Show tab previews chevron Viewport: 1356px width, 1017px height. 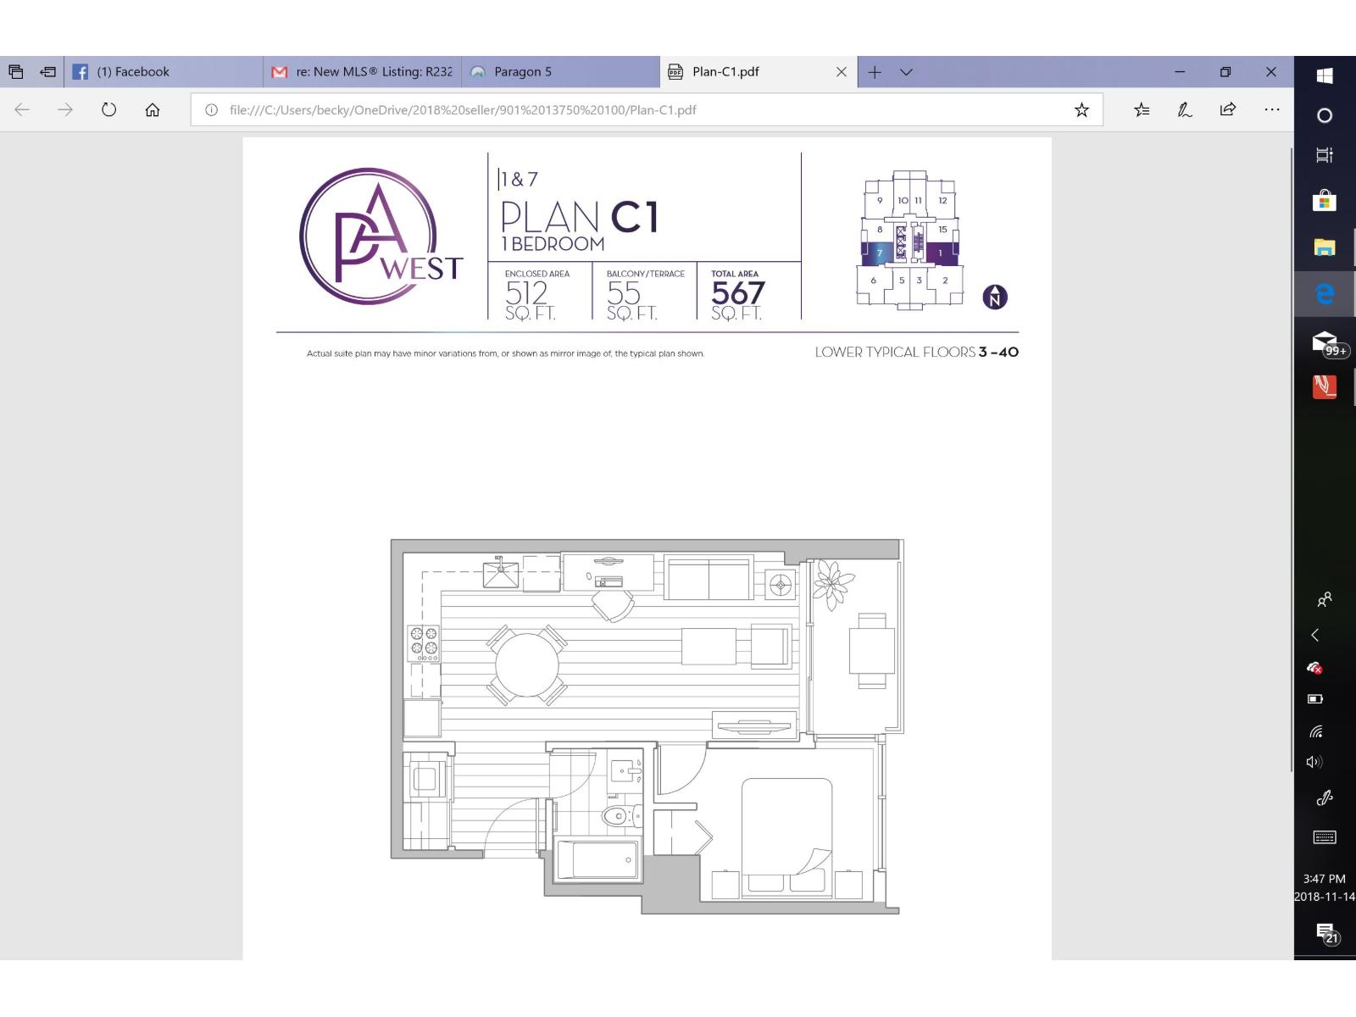pos(906,72)
